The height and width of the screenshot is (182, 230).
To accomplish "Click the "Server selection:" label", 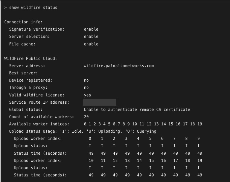I will click(29, 37).
